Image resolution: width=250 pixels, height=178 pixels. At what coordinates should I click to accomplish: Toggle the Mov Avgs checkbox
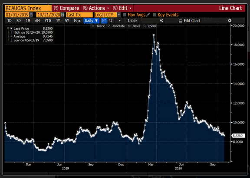(125, 15)
